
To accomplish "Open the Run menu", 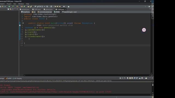I will 15,4.
